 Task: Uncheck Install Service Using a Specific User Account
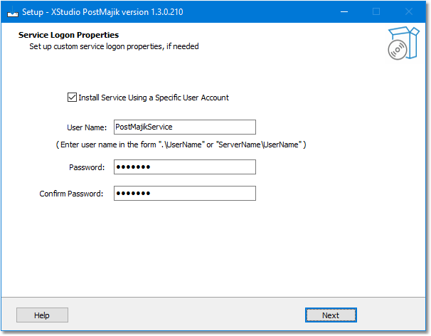point(72,98)
